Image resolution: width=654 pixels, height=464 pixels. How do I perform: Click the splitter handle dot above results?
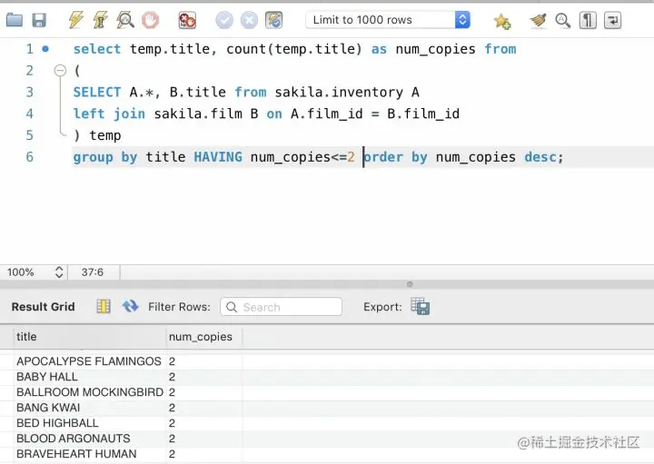coord(410,284)
